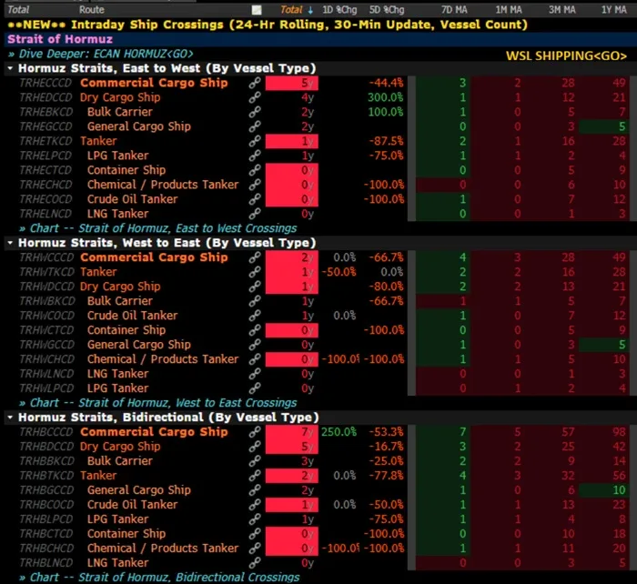
Task: Open Chart for Bidirectional Crossings
Action: [164, 577]
